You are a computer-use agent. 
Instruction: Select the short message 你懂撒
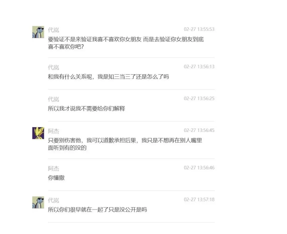[x=56, y=178]
